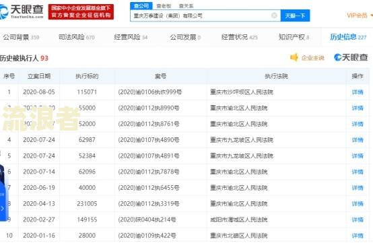373x243 pixels.
Task: Open 详情 for case 渝0109执422号
Action: click(x=358, y=236)
